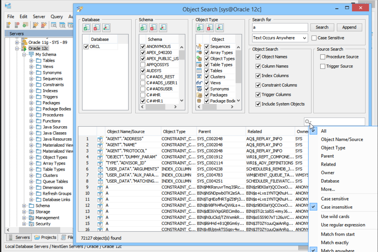This screenshot has height=252, width=378.
Task: Click the Search for text field
Action: [280, 28]
